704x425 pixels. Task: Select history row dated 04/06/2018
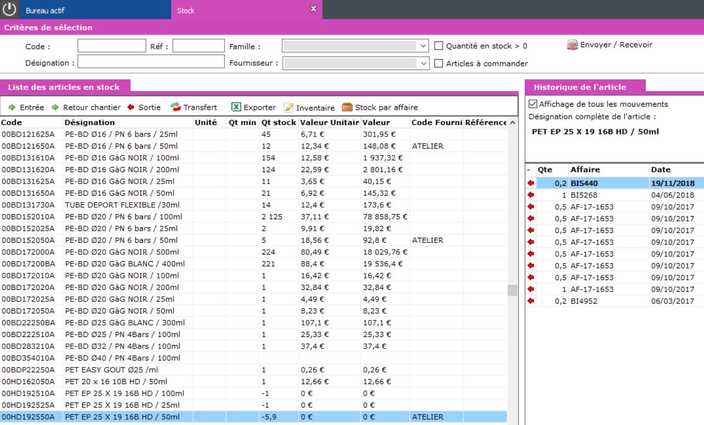tap(615, 195)
